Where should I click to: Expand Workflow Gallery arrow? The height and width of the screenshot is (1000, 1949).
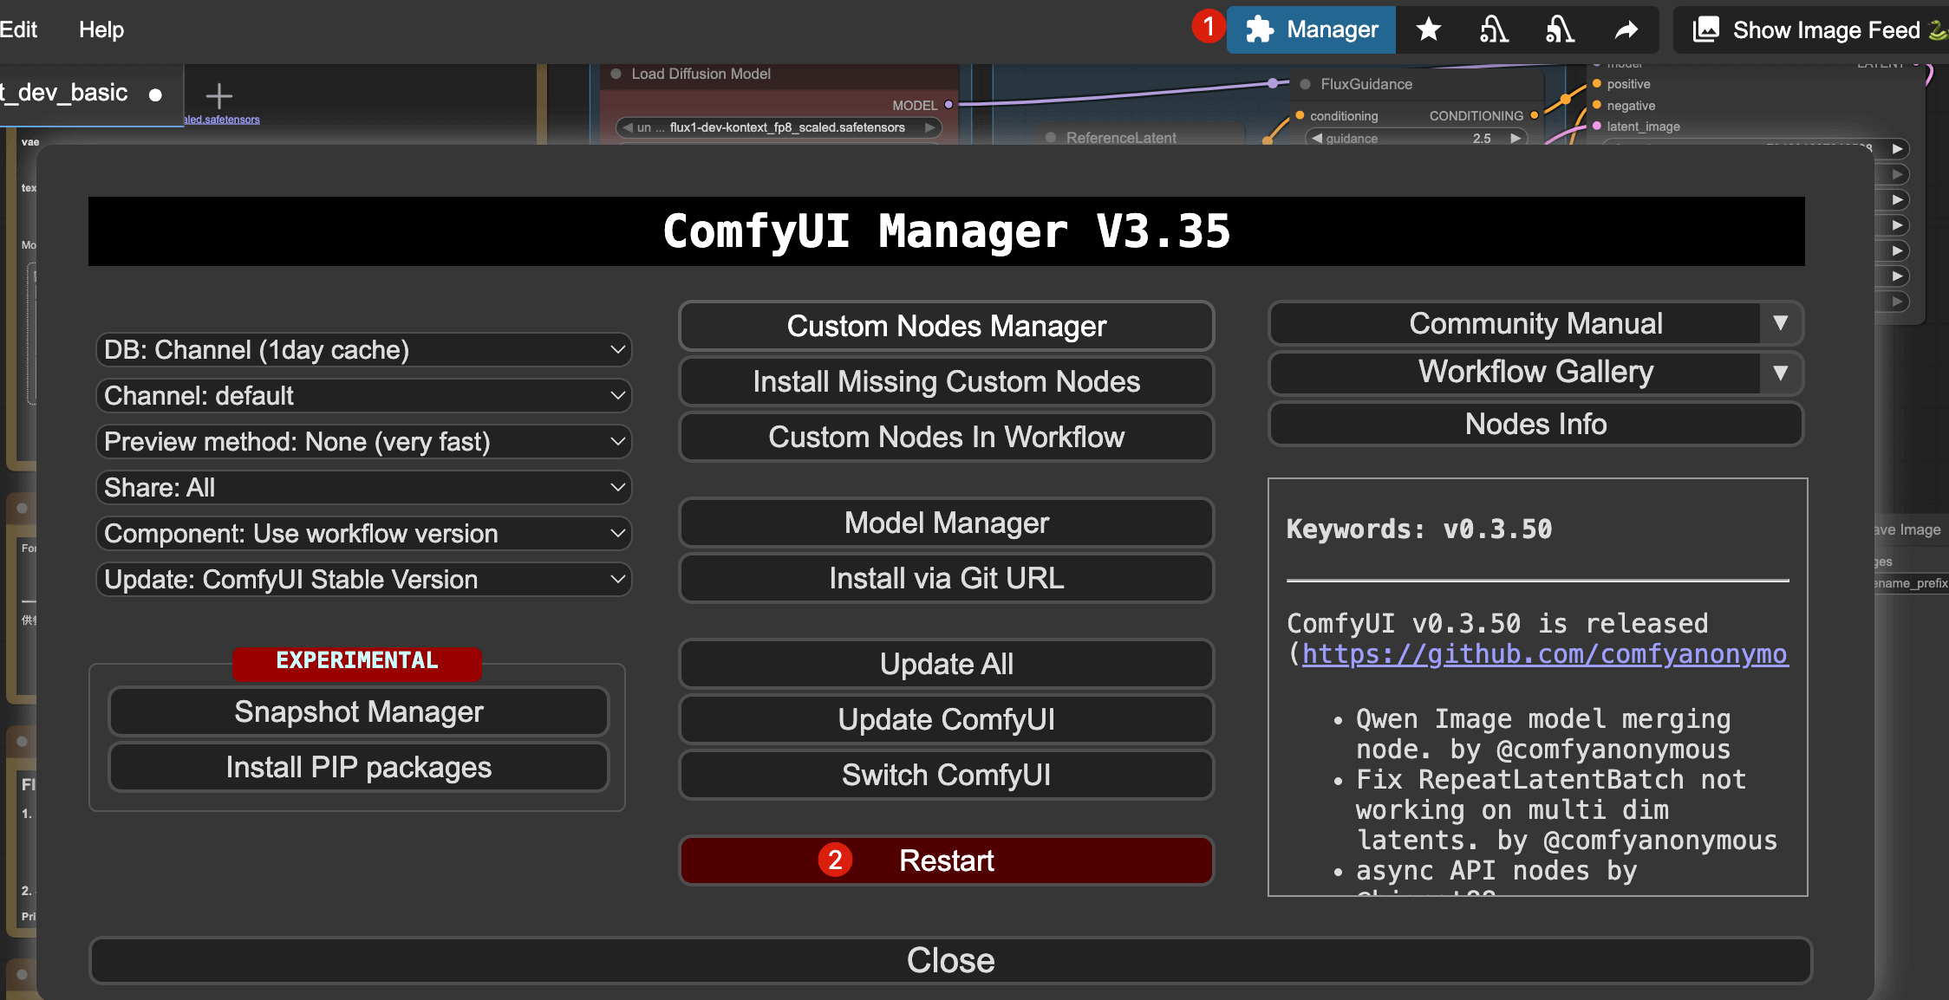[1781, 373]
